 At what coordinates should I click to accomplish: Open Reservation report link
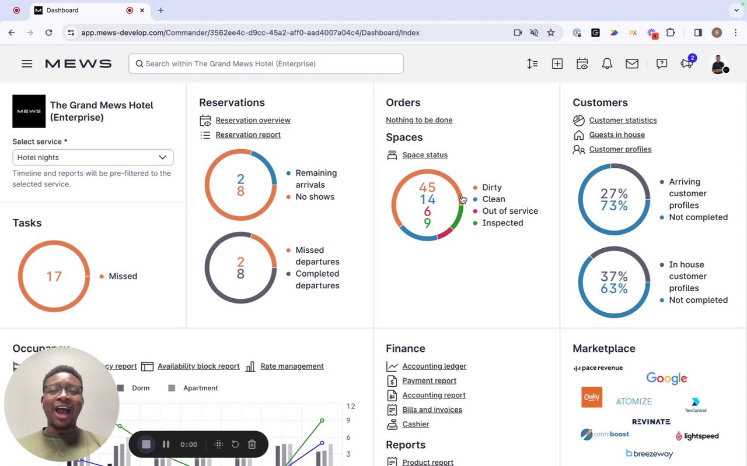[248, 135]
